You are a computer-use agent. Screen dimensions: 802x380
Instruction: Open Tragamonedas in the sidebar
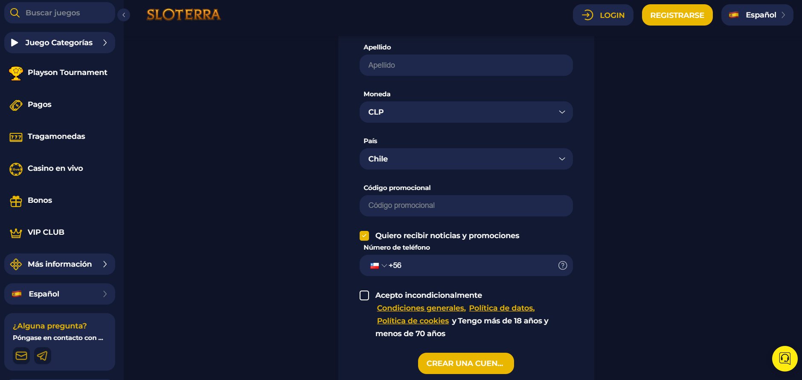tap(56, 136)
